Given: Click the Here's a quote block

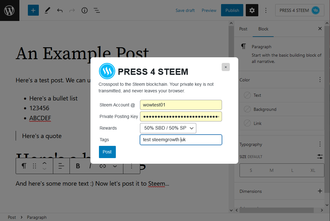Looking at the screenshot, I should 42,136.
